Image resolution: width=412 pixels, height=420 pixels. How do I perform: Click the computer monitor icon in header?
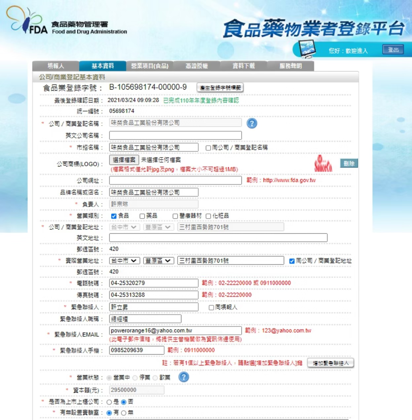(307, 49)
